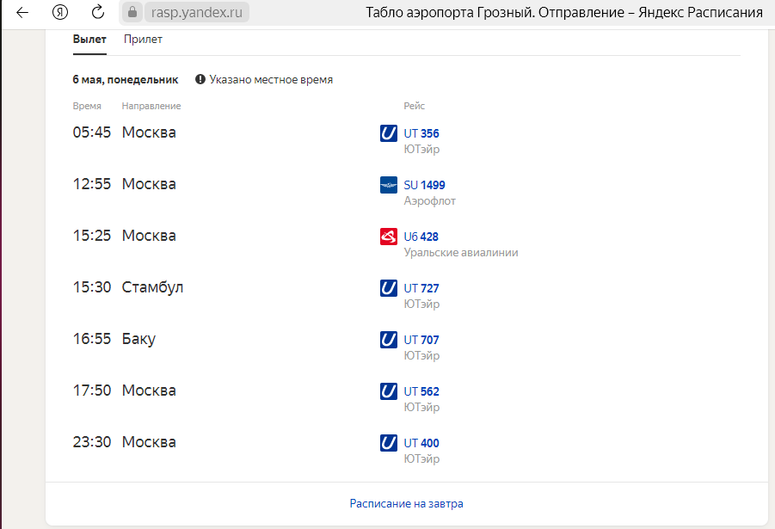The height and width of the screenshot is (529, 775).
Task: Switch to the Прилет tab
Action: (x=143, y=40)
